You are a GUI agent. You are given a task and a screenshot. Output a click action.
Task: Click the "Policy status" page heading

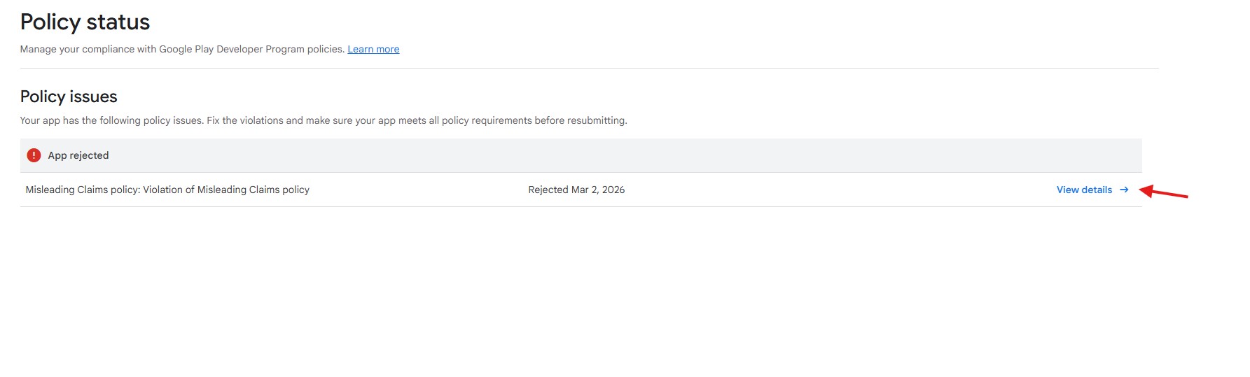pyautogui.click(x=85, y=22)
